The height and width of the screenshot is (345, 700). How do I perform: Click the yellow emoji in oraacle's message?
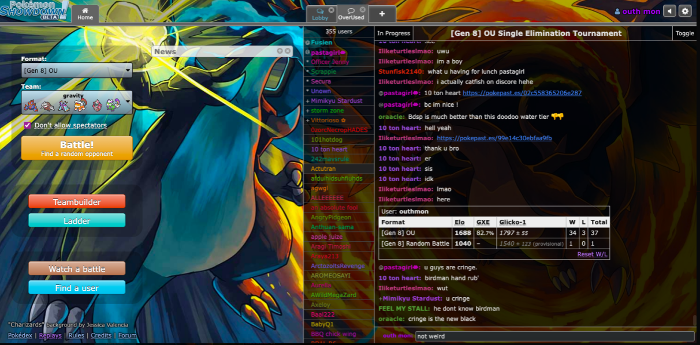coord(557,117)
